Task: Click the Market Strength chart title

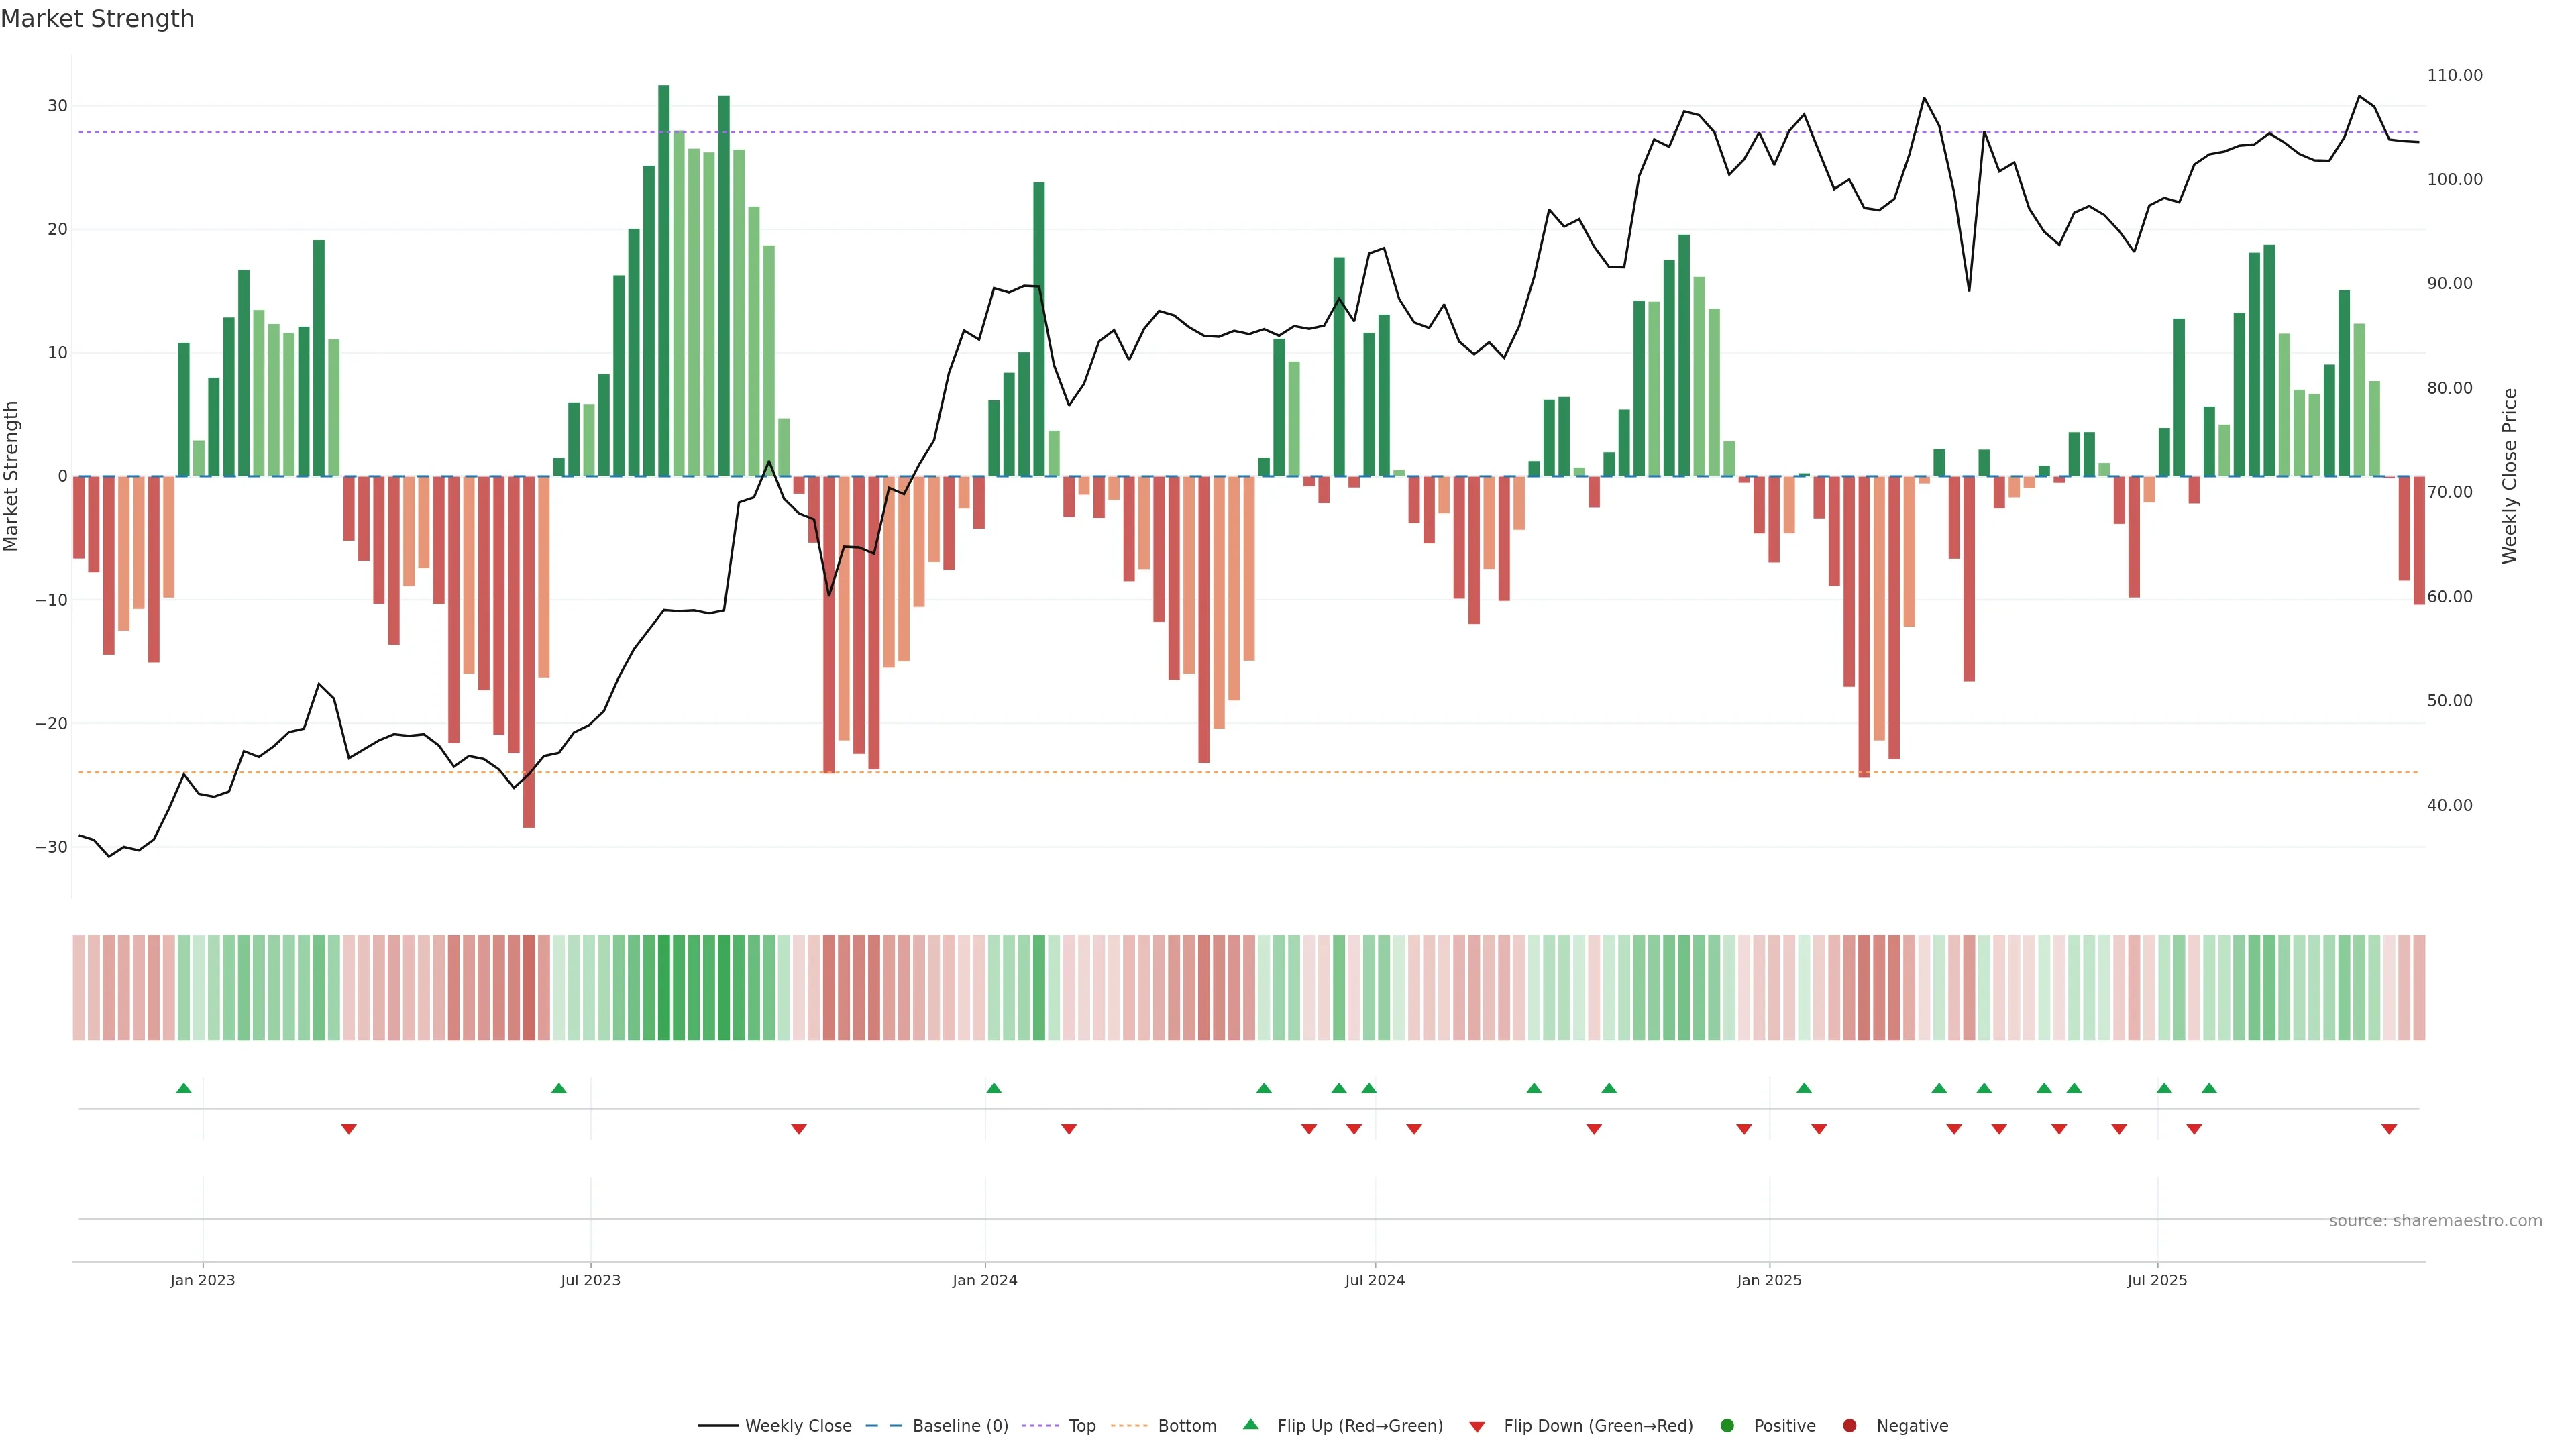Action: pos(97,19)
